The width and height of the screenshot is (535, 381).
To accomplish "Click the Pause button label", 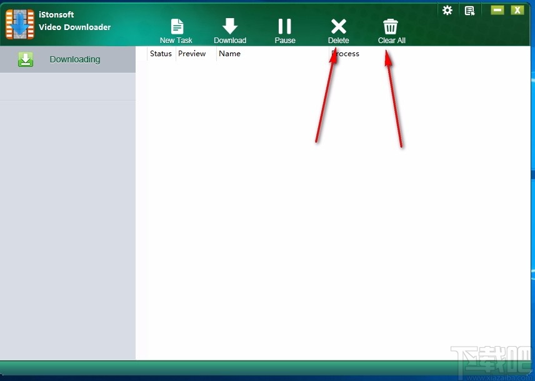I will [284, 39].
